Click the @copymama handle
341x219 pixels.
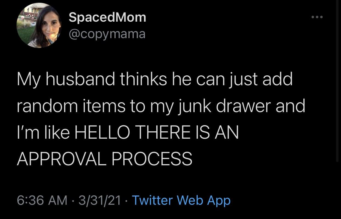[x=107, y=34]
